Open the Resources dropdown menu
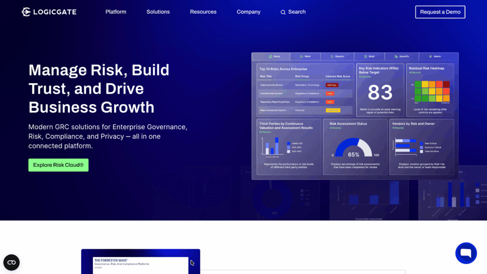Image resolution: width=487 pixels, height=274 pixels. click(203, 12)
